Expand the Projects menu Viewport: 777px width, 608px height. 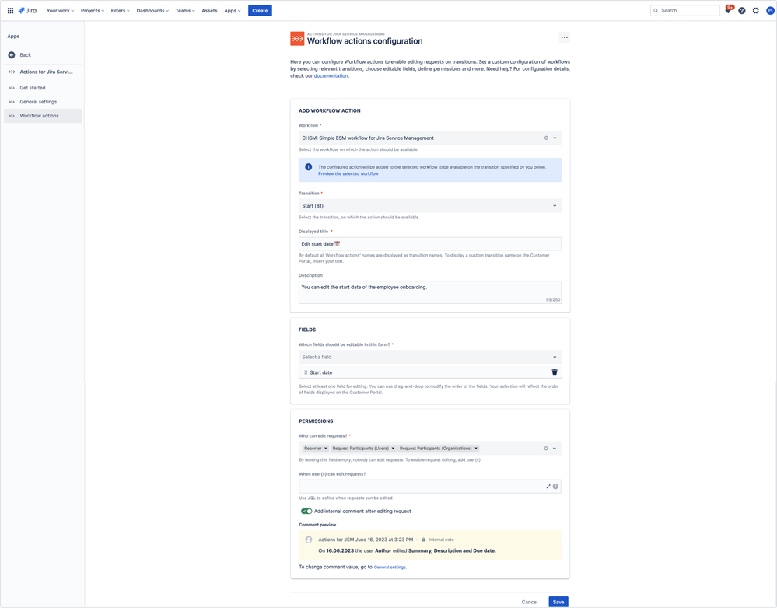click(93, 10)
